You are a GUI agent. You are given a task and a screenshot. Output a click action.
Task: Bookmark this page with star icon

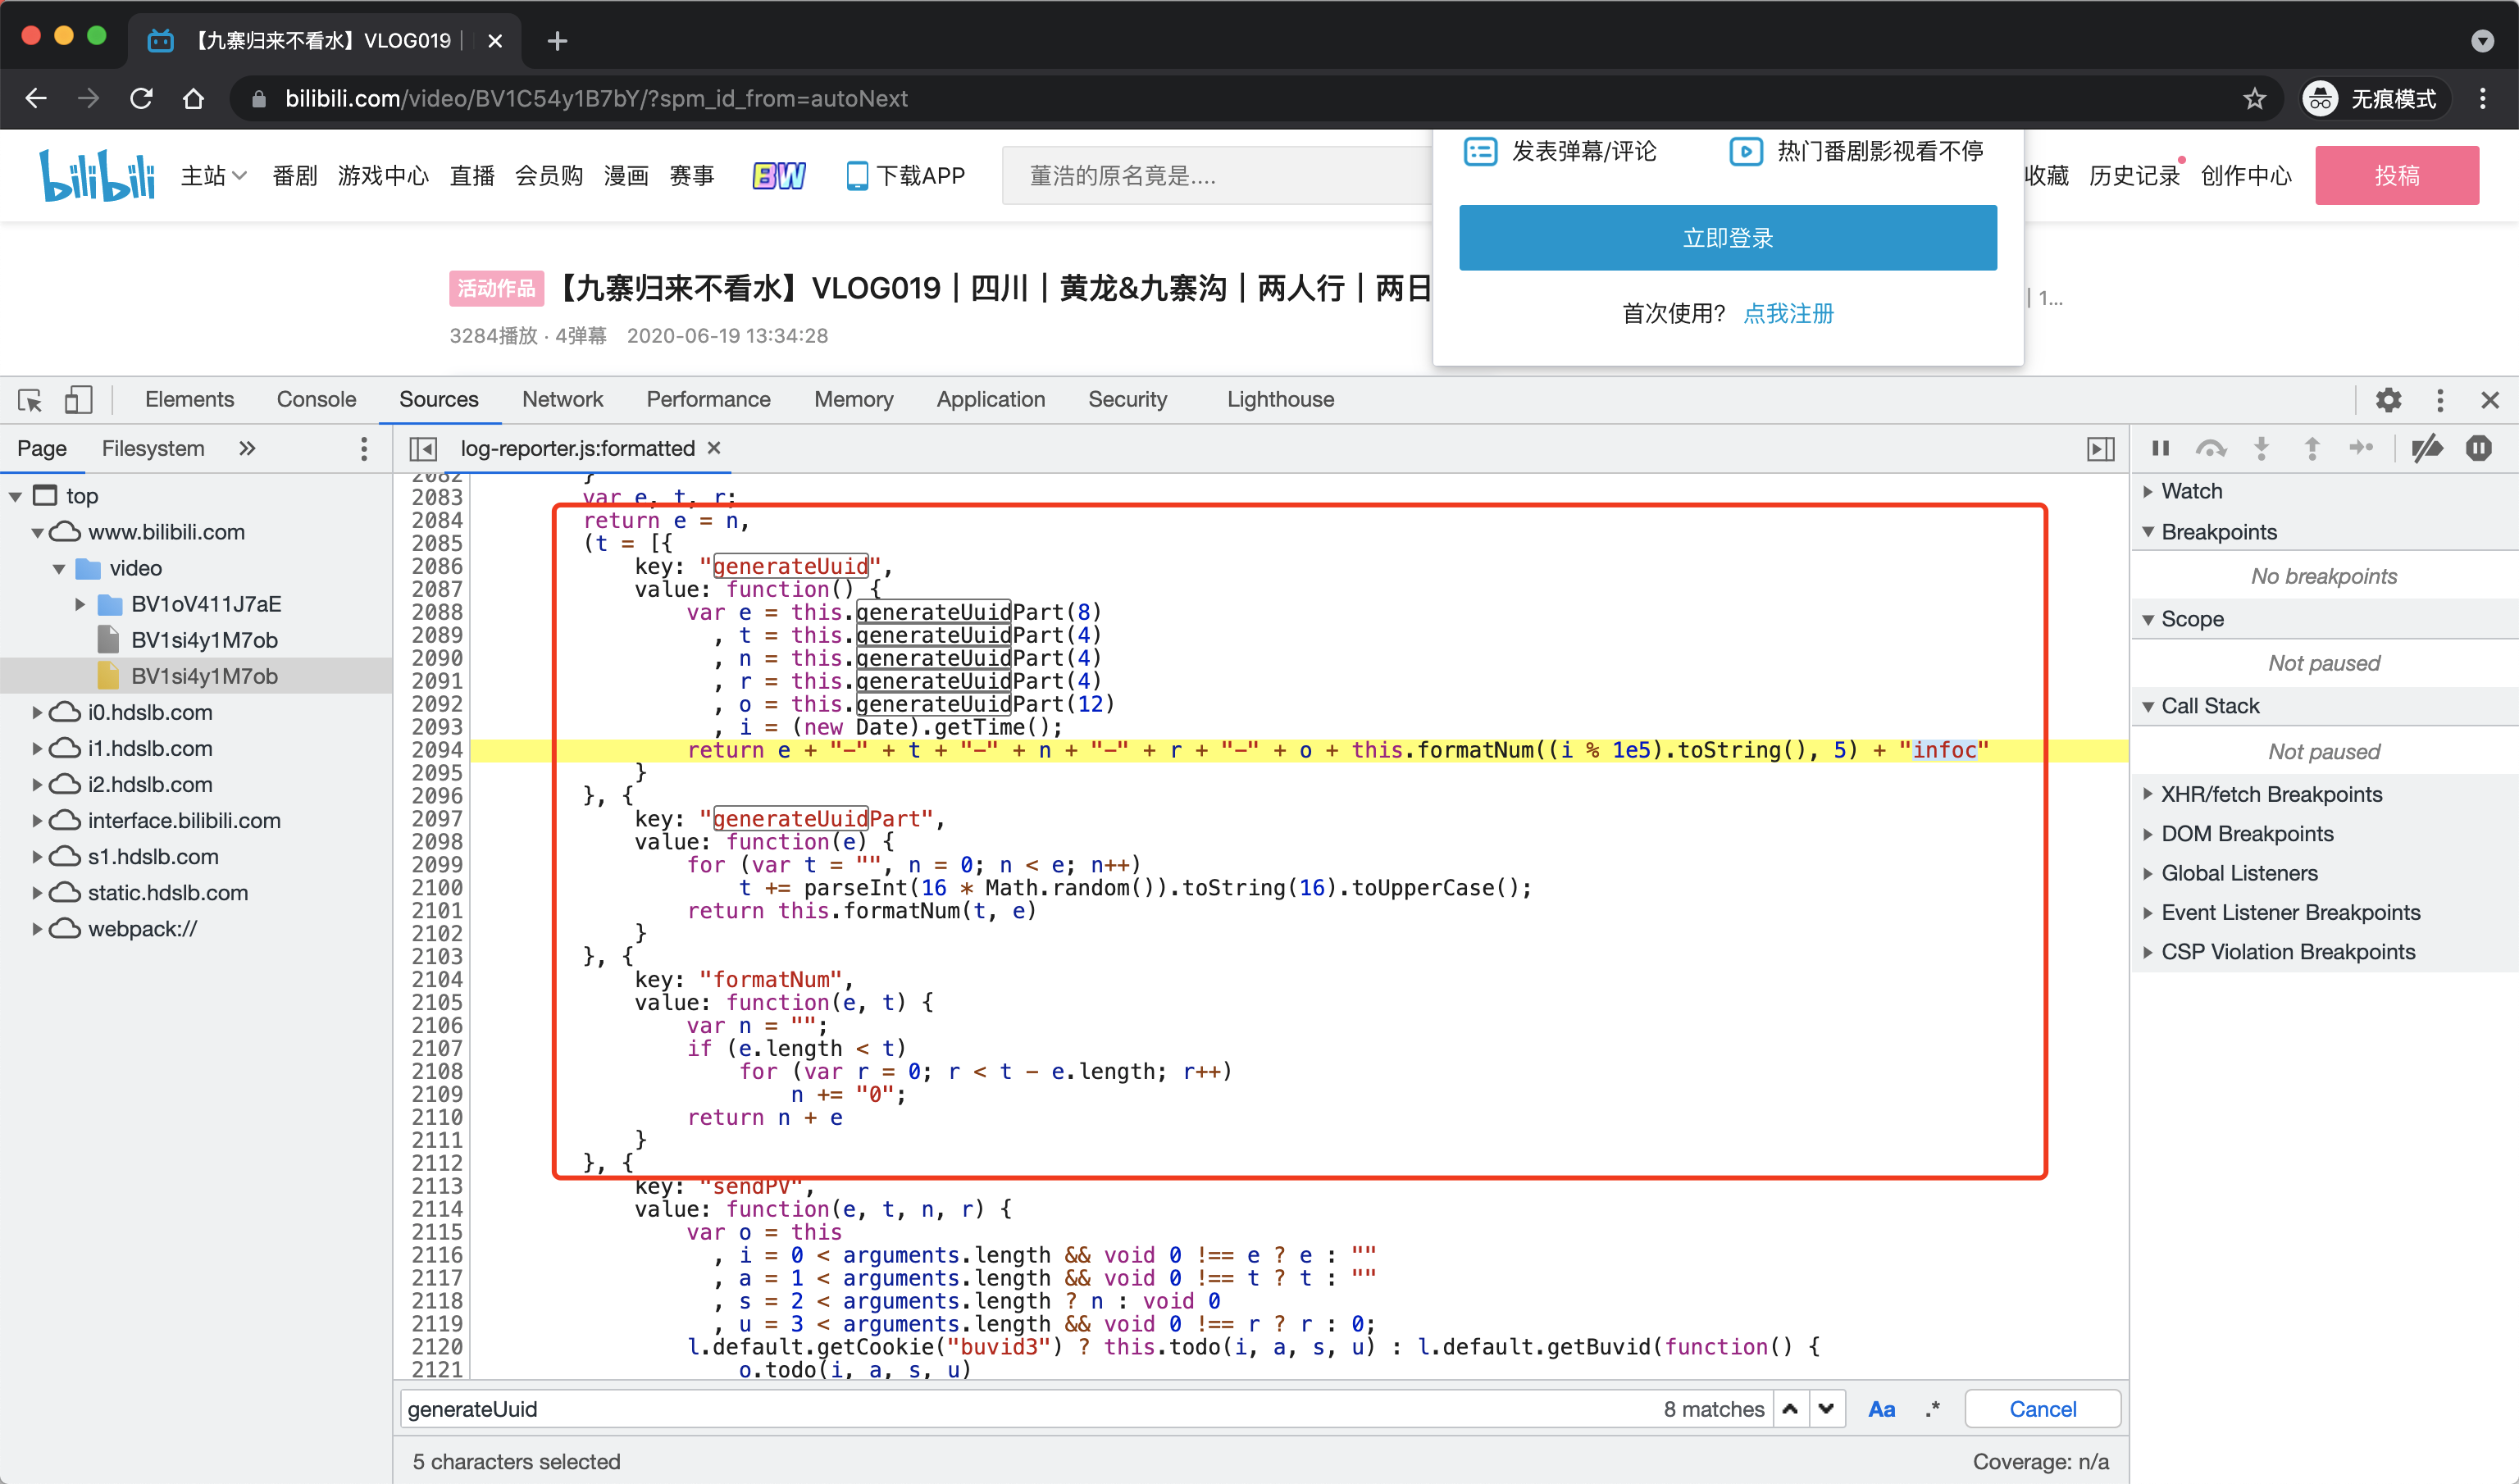tap(2254, 98)
